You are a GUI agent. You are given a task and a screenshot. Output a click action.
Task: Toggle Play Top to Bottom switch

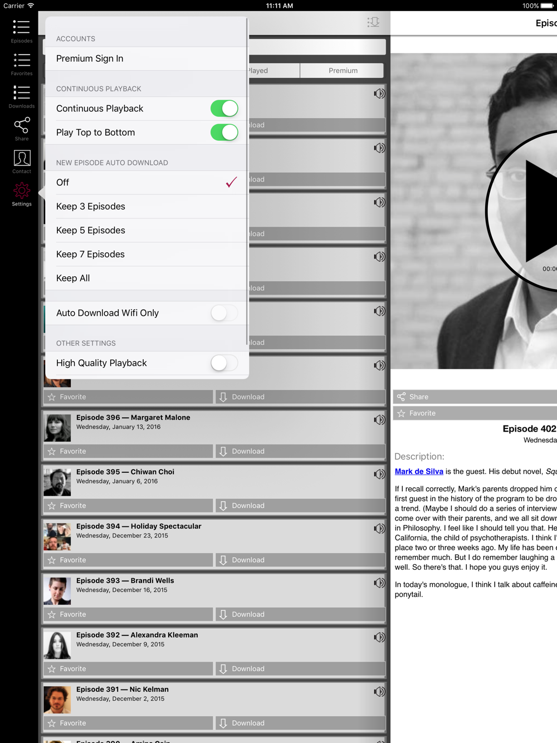click(224, 133)
